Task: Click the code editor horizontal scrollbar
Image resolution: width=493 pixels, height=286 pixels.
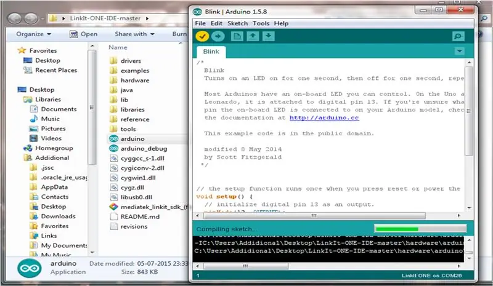Action: click(x=314, y=216)
